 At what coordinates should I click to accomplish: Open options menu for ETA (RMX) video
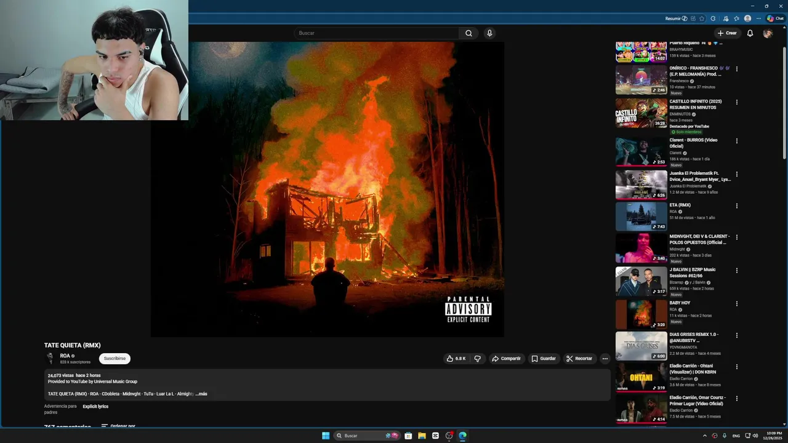pyautogui.click(x=736, y=206)
